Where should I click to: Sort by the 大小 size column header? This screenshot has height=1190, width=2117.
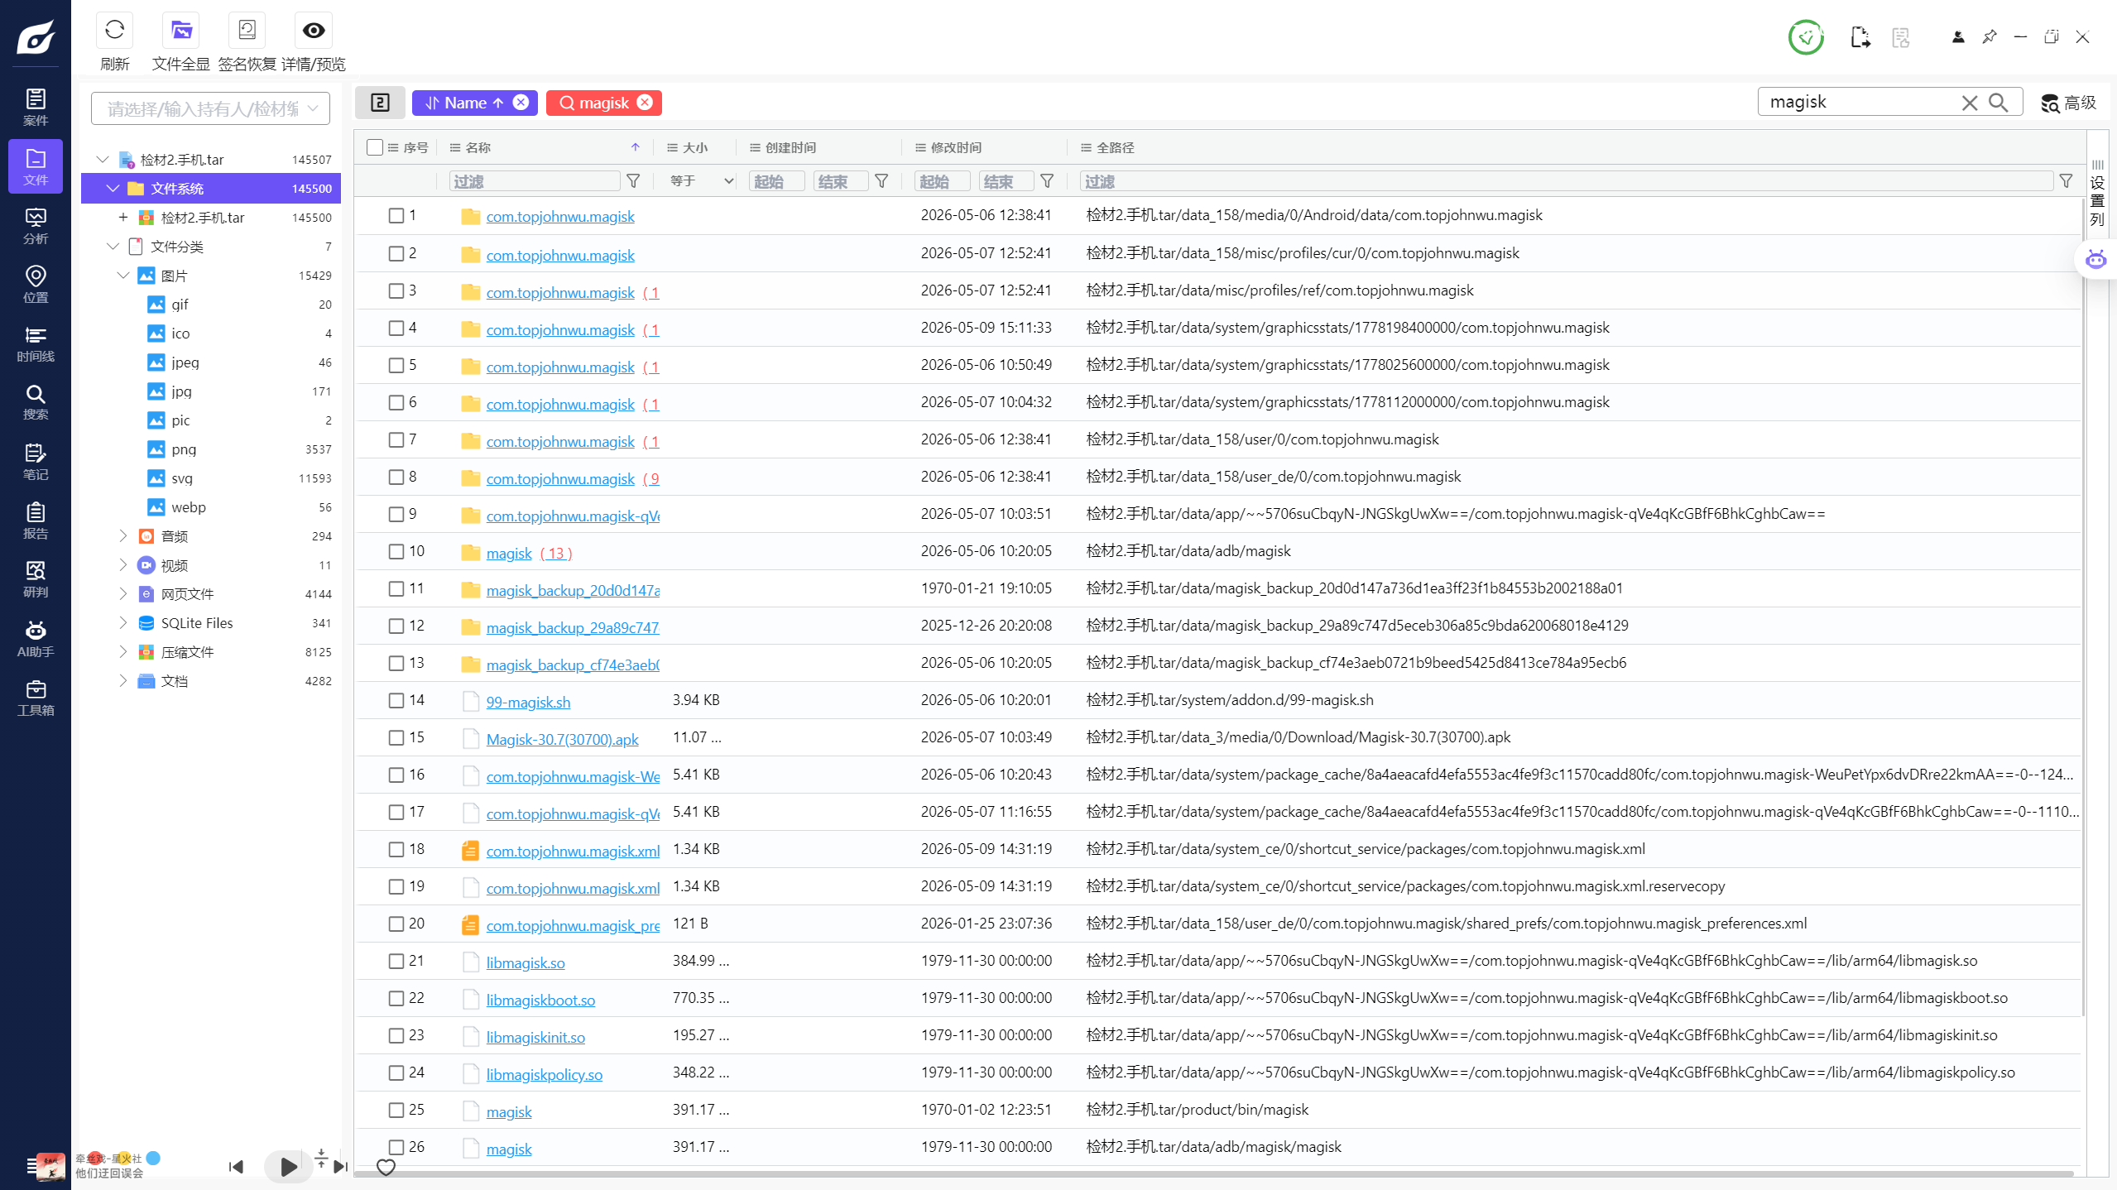(695, 147)
